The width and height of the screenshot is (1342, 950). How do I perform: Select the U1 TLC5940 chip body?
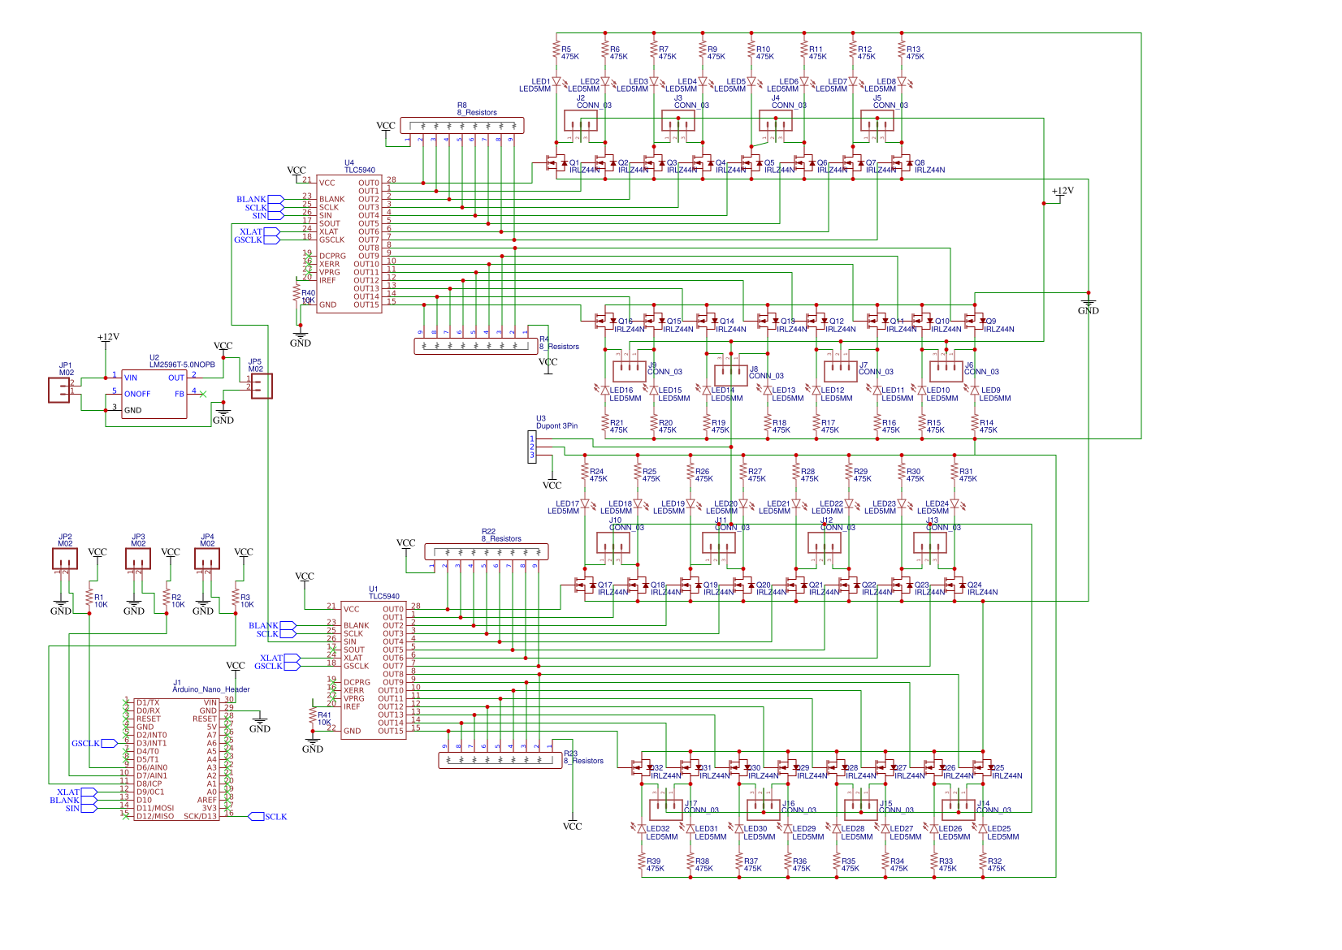click(x=374, y=670)
